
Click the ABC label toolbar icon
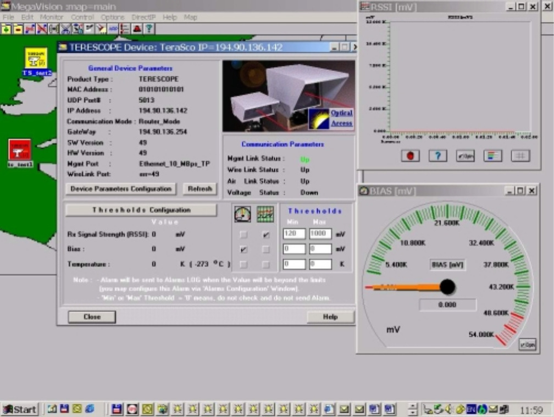click(x=113, y=29)
